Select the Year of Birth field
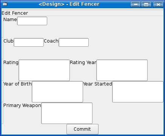This screenshot has height=136, width=165. [x=57, y=92]
